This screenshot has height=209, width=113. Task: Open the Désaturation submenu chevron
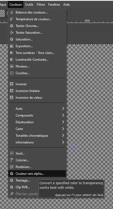point(63,122)
